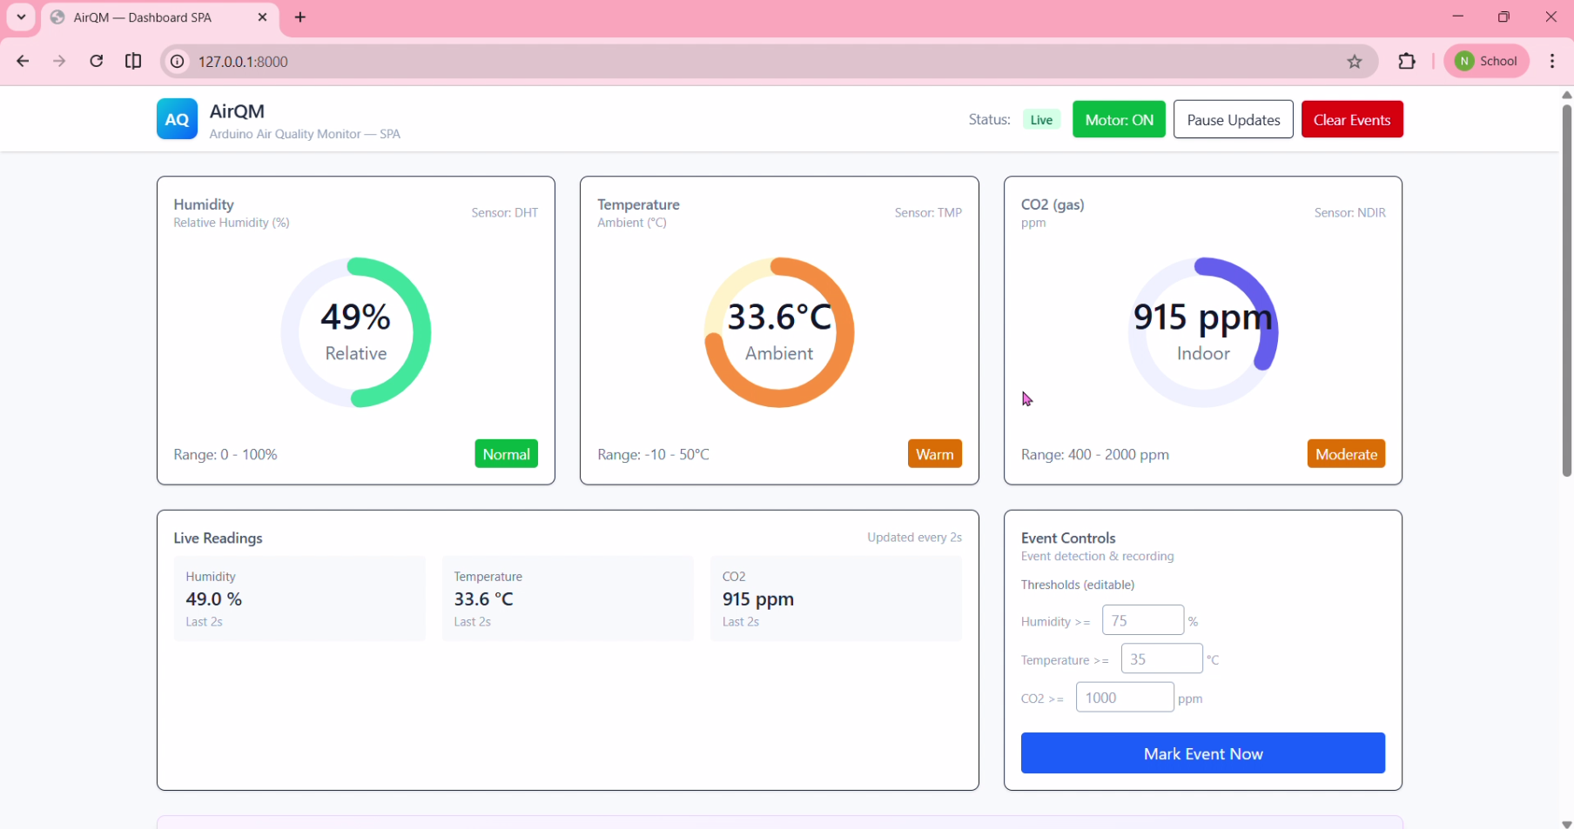Click the scrollbar up arrow
The image size is (1574, 829).
click(1566, 94)
